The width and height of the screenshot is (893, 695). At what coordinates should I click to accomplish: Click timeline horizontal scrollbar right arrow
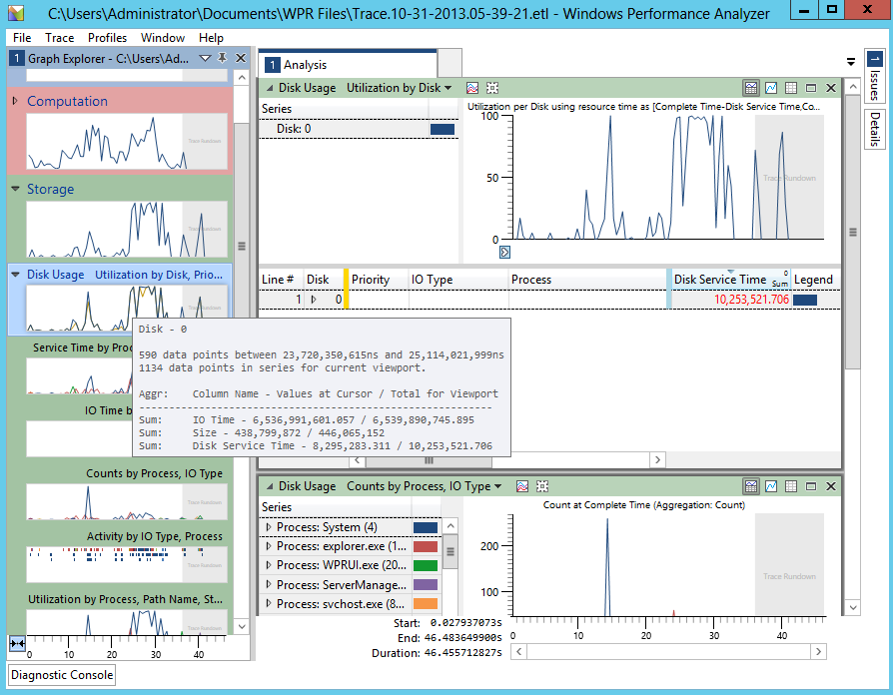pos(818,652)
